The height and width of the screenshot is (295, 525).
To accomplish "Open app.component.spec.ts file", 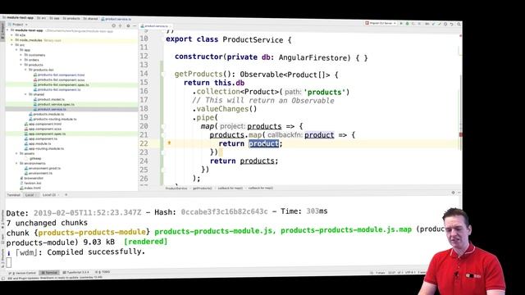I will (x=45, y=134).
